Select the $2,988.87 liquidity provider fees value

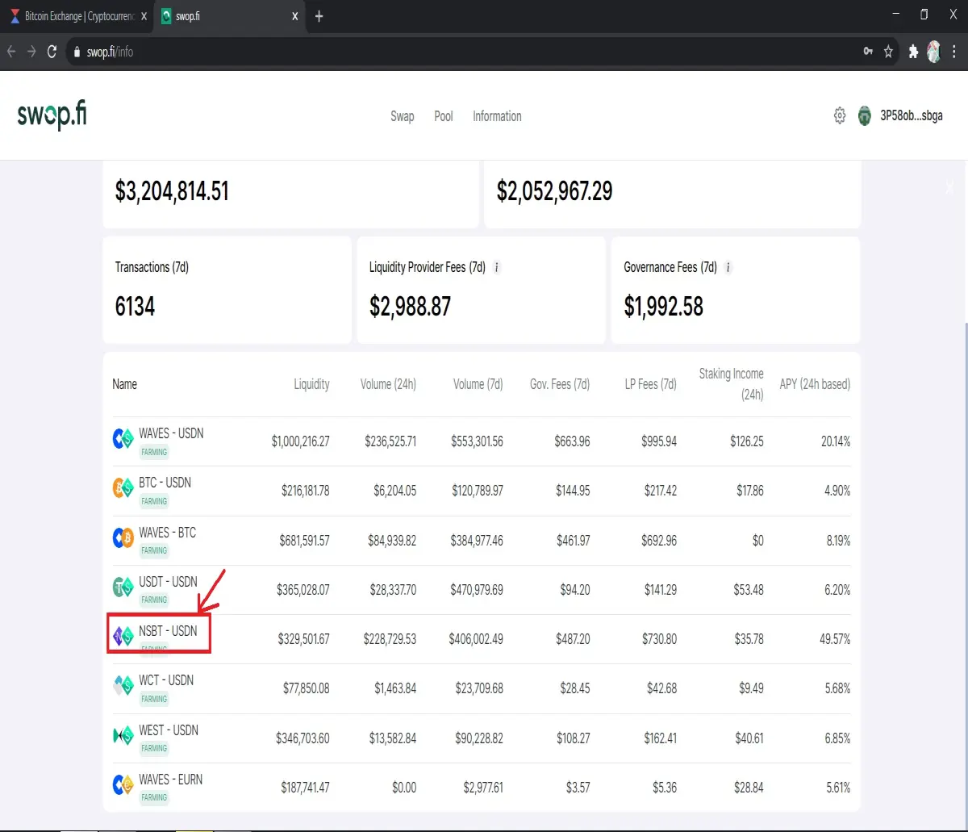[410, 307]
